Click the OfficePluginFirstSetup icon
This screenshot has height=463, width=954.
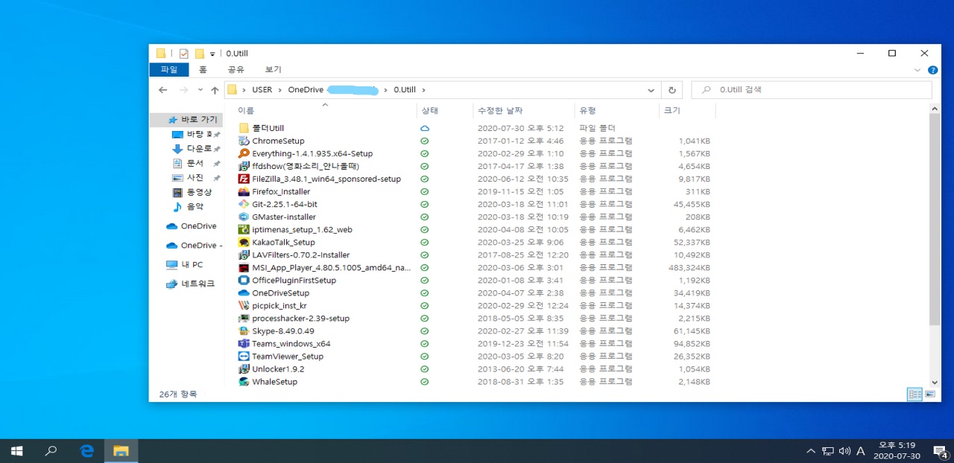pyautogui.click(x=244, y=280)
